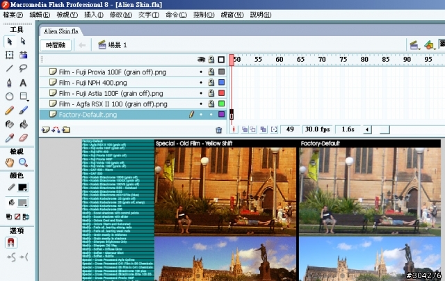Open the 插入(I) menu
The height and width of the screenshot is (281, 445).
pyautogui.click(x=94, y=15)
